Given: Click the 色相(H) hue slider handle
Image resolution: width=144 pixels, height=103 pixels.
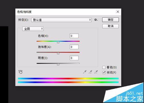Looking at the screenshot, I should pyautogui.click(x=58, y=42).
